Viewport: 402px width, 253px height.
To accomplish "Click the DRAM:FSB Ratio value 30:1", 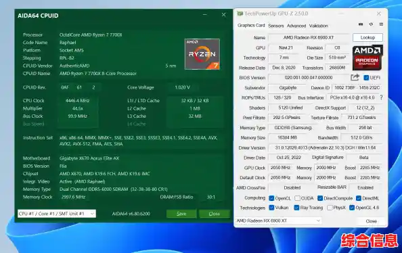I will (x=211, y=197).
